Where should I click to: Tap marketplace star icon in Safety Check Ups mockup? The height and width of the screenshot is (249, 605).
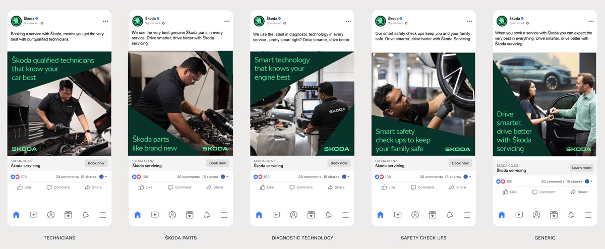(x=432, y=215)
